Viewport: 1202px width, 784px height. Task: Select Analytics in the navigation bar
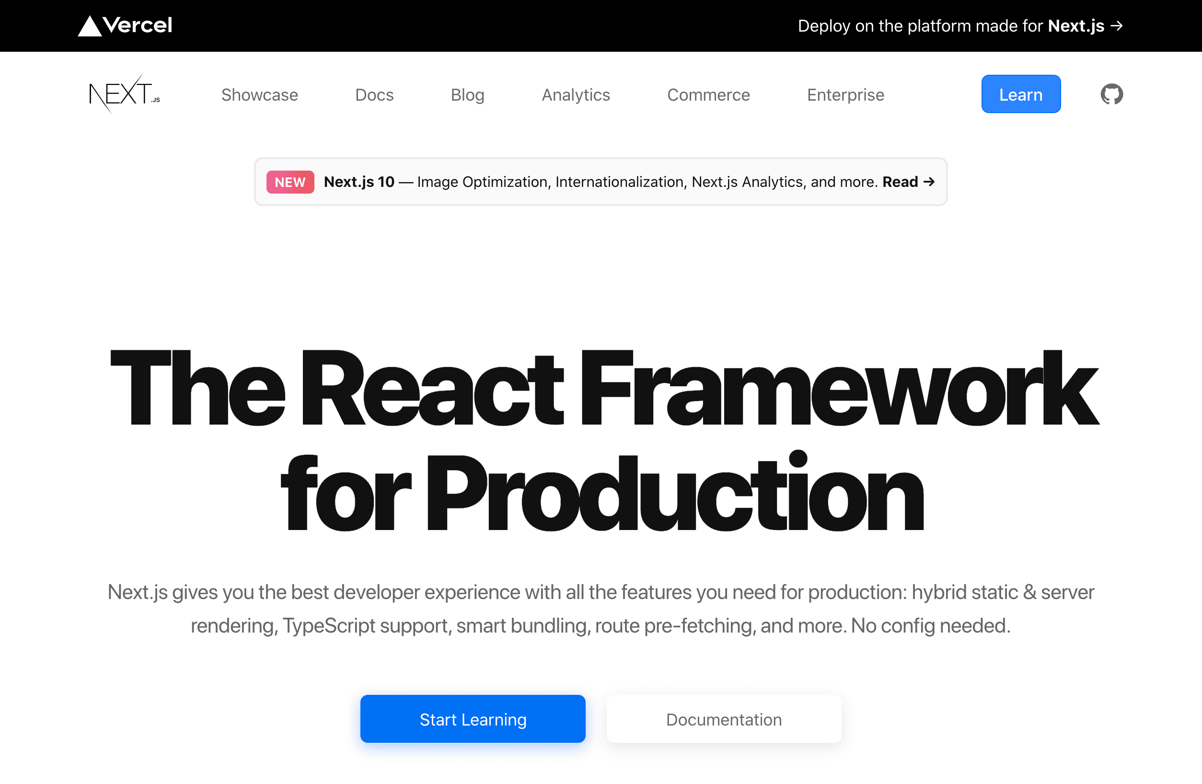click(576, 95)
